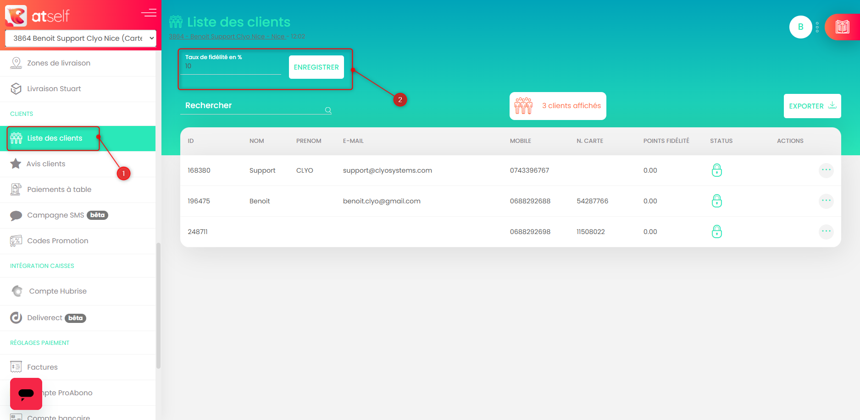The image size is (860, 420).
Task: Click the ENREGISTRER button
Action: pyautogui.click(x=316, y=67)
